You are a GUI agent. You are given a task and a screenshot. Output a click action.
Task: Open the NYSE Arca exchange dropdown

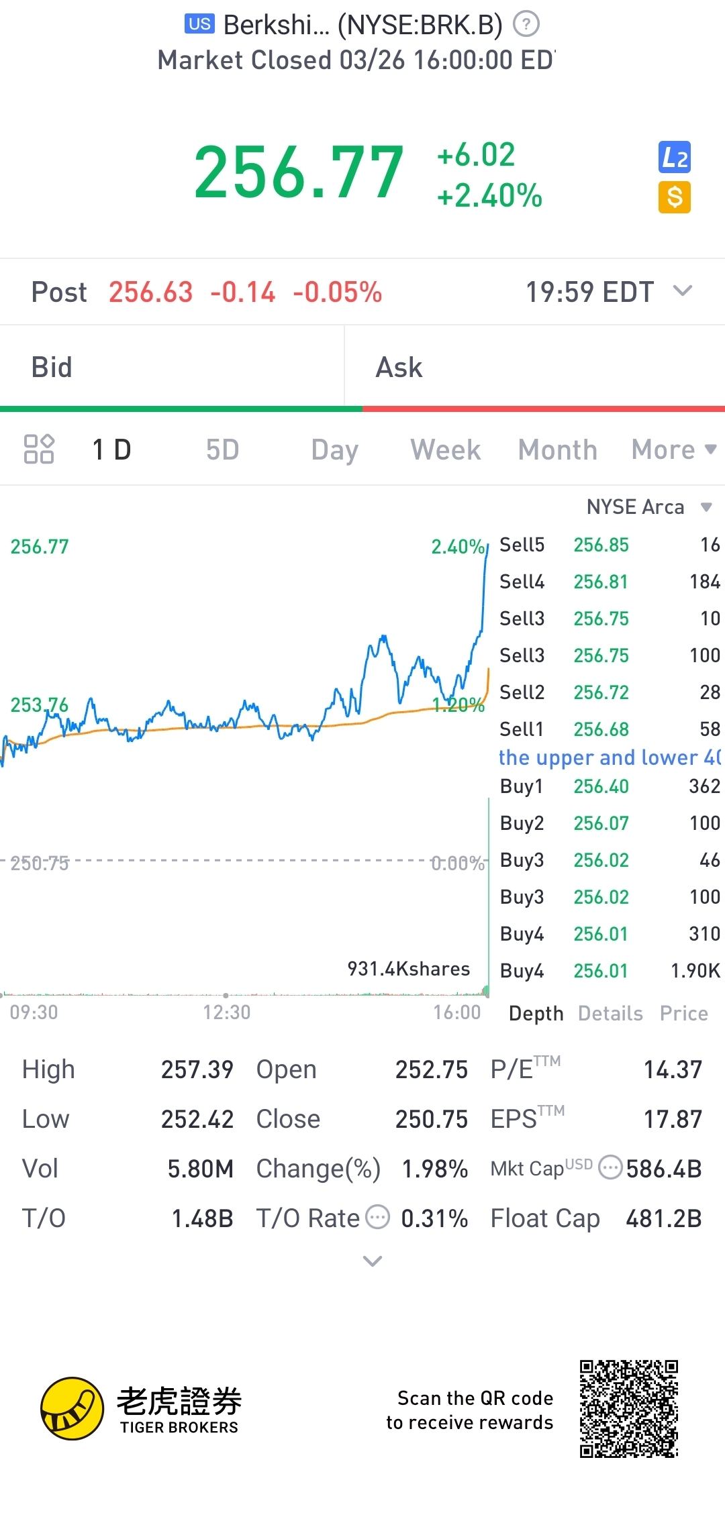point(648,507)
